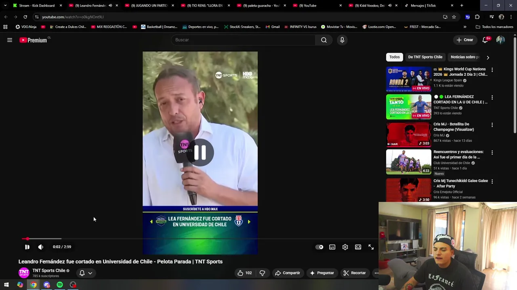Open Chrome apps grid in bookmarks bar
The width and height of the screenshot is (517, 290).
(5, 27)
